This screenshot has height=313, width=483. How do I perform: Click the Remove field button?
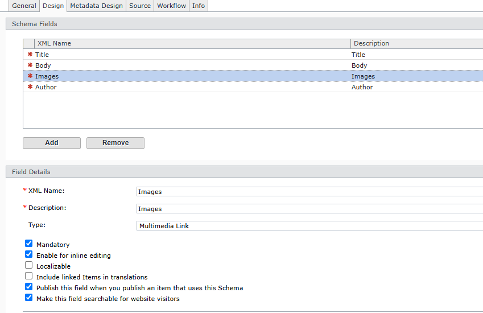coord(115,143)
